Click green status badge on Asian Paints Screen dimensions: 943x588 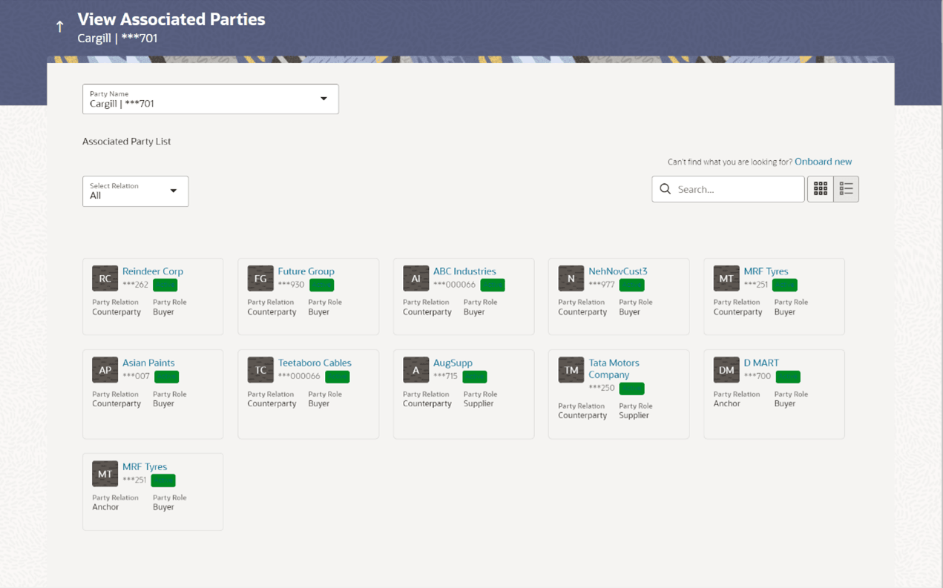click(x=166, y=377)
